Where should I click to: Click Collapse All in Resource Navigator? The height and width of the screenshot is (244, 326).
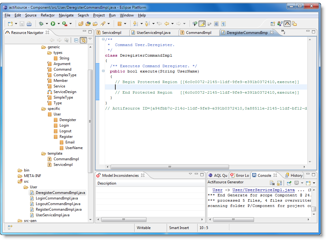coord(76,40)
